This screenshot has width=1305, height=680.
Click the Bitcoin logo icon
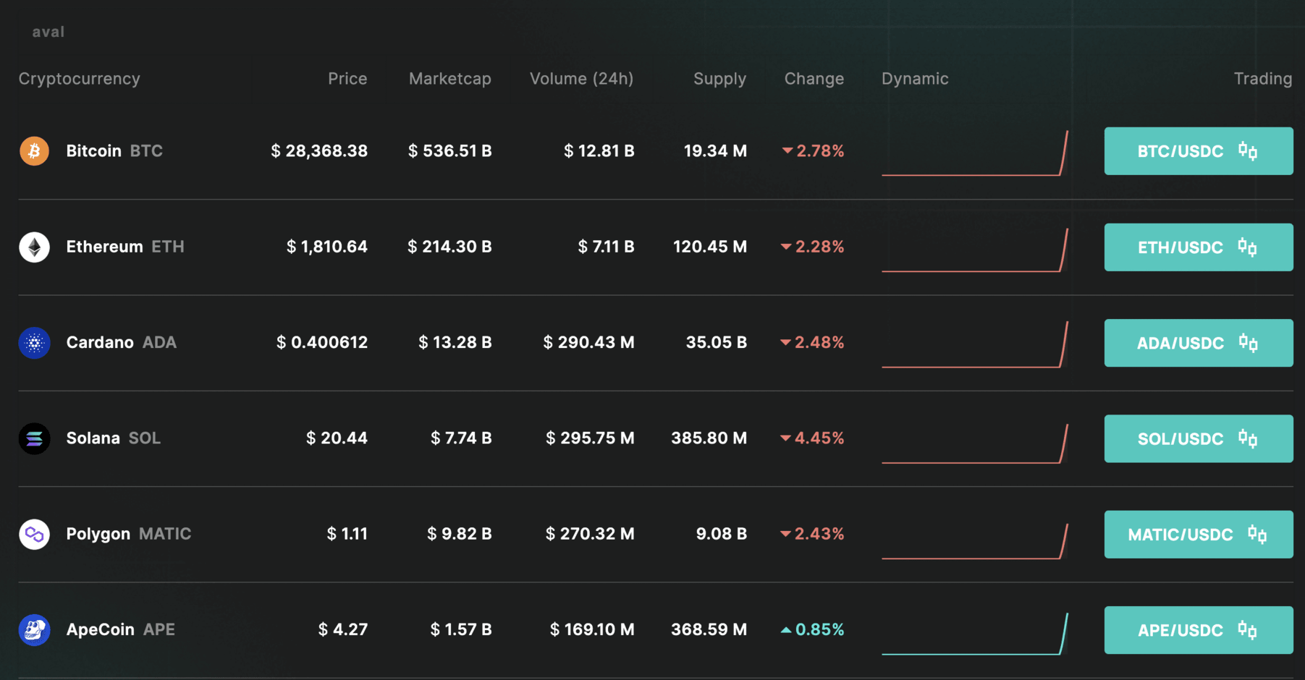(34, 151)
